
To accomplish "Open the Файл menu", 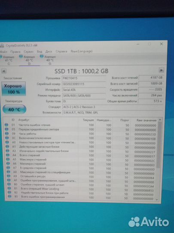I will (4, 52).
